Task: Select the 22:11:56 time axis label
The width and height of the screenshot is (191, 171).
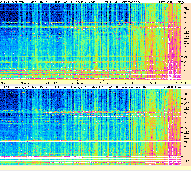Action: point(155,83)
